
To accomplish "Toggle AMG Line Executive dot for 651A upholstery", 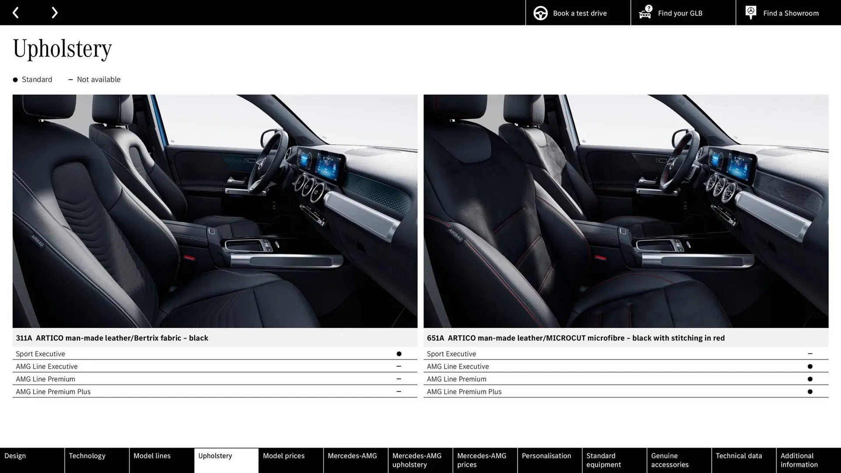I will (x=810, y=366).
